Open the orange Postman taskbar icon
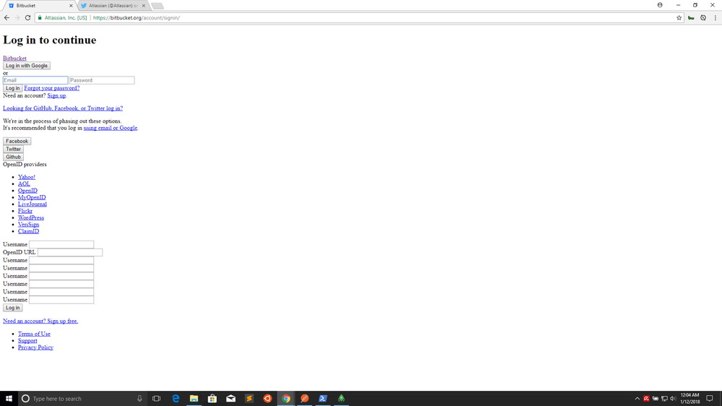This screenshot has width=722, height=406. pyautogui.click(x=304, y=398)
